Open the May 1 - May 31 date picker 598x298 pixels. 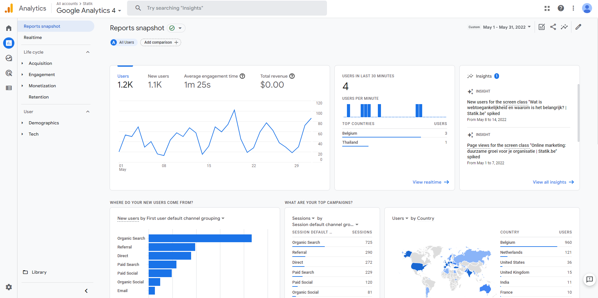click(506, 27)
